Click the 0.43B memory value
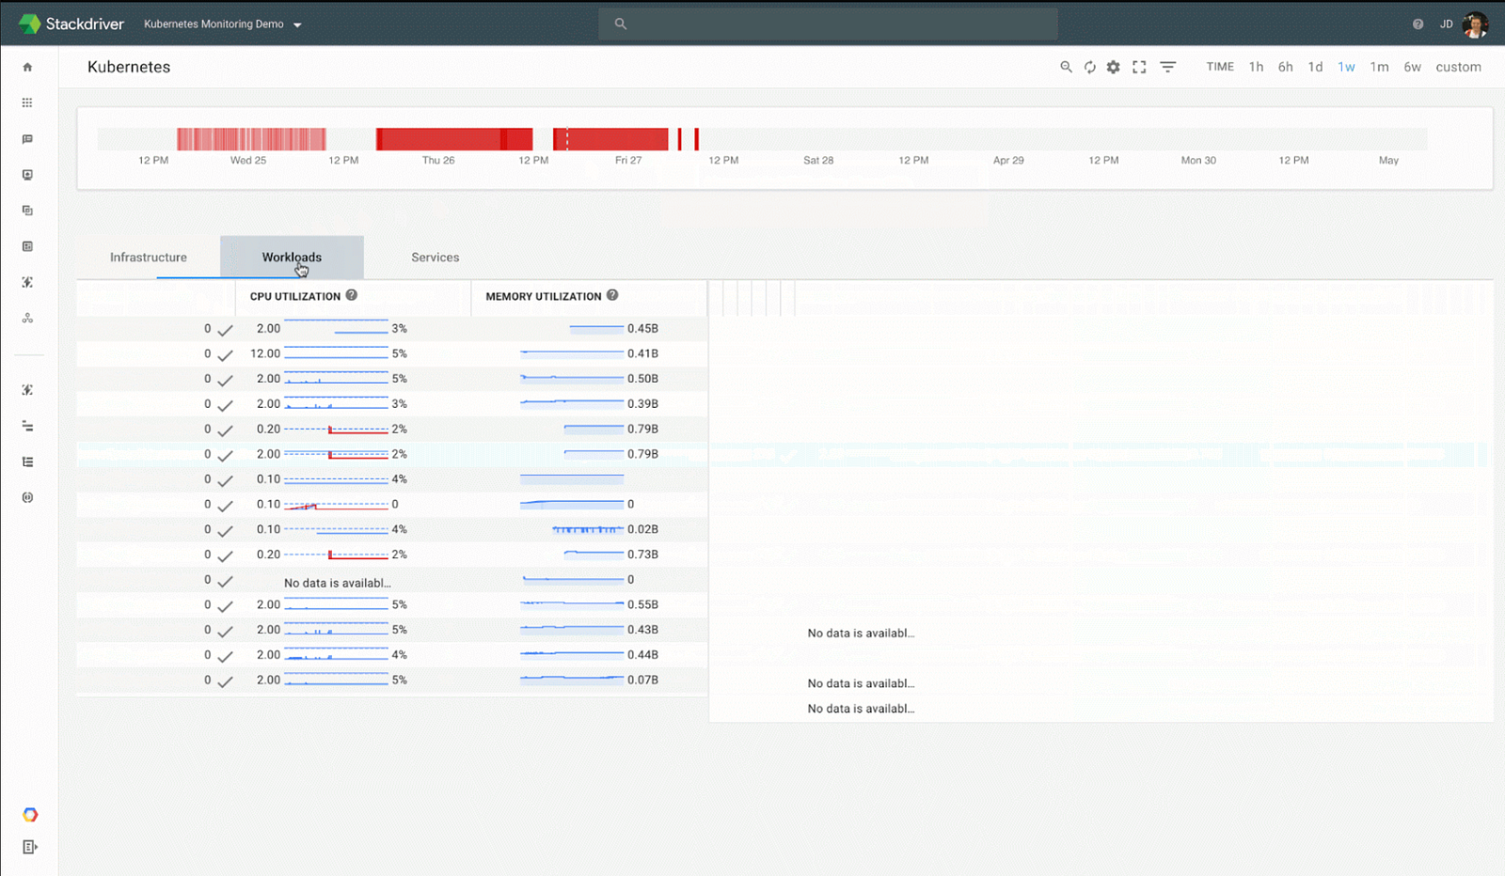The height and width of the screenshot is (876, 1505). [642, 630]
